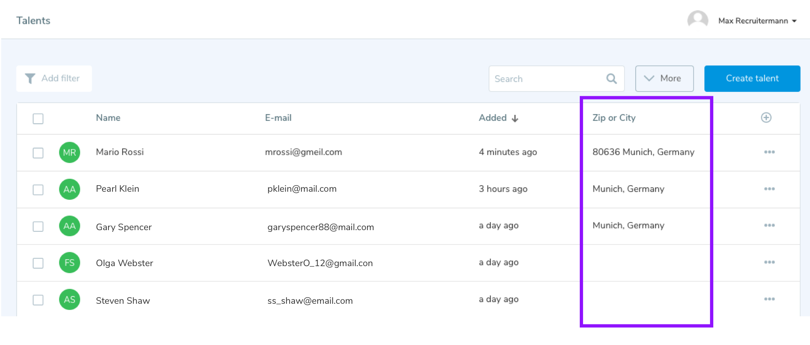Click the user profile avatar picture
The image size is (810, 345).
click(x=698, y=20)
